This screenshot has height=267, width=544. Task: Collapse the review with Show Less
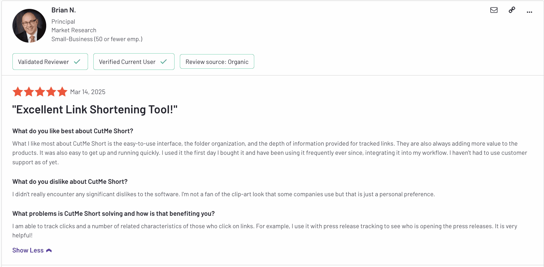[32, 250]
